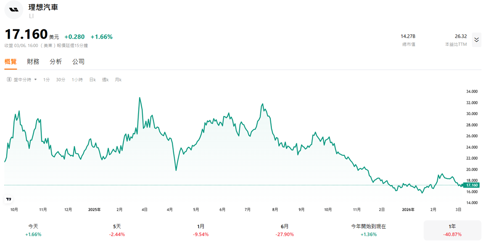Select the 今天 performance range
Image resolution: width=483 pixels, height=242 pixels.
(x=33, y=230)
